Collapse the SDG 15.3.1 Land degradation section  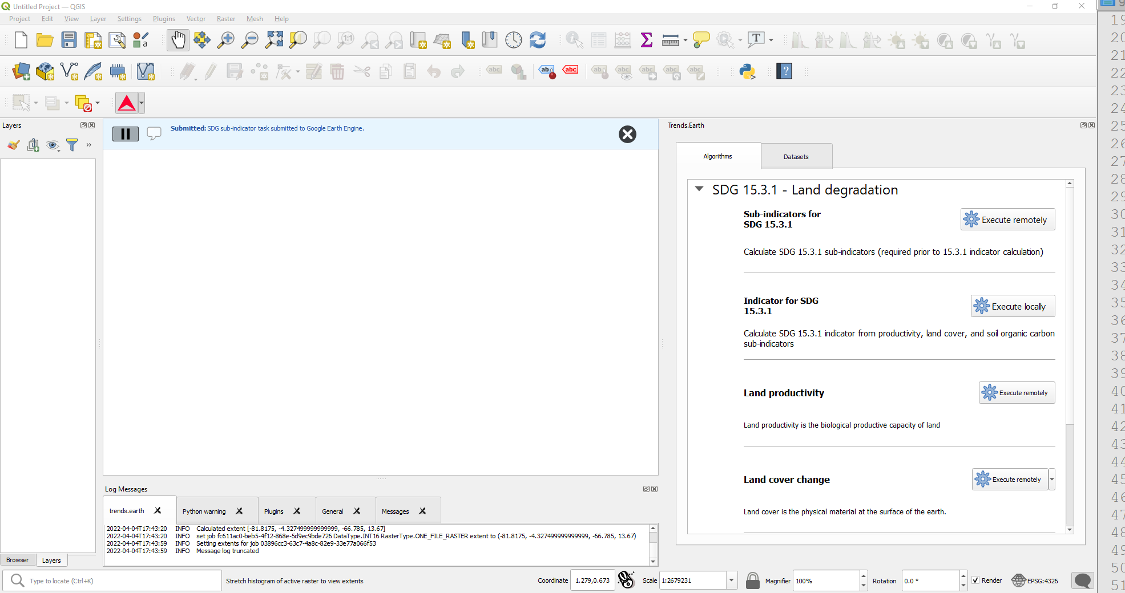[699, 189]
